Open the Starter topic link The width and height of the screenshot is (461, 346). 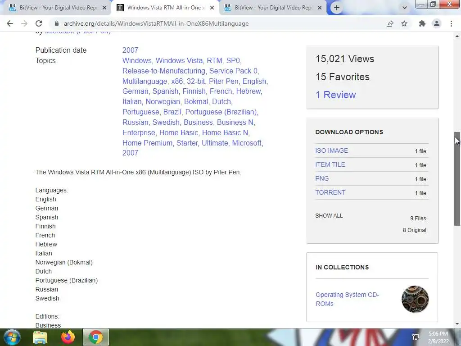click(x=187, y=143)
